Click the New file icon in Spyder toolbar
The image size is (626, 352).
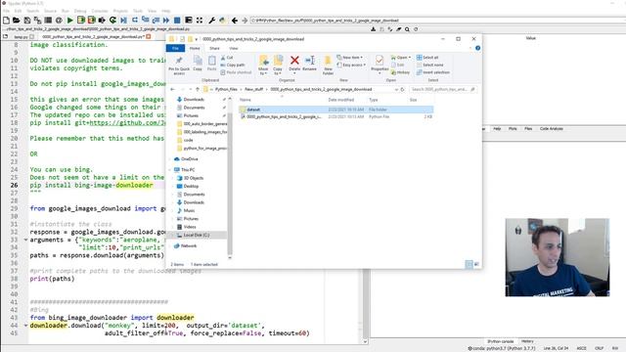click(x=6, y=20)
